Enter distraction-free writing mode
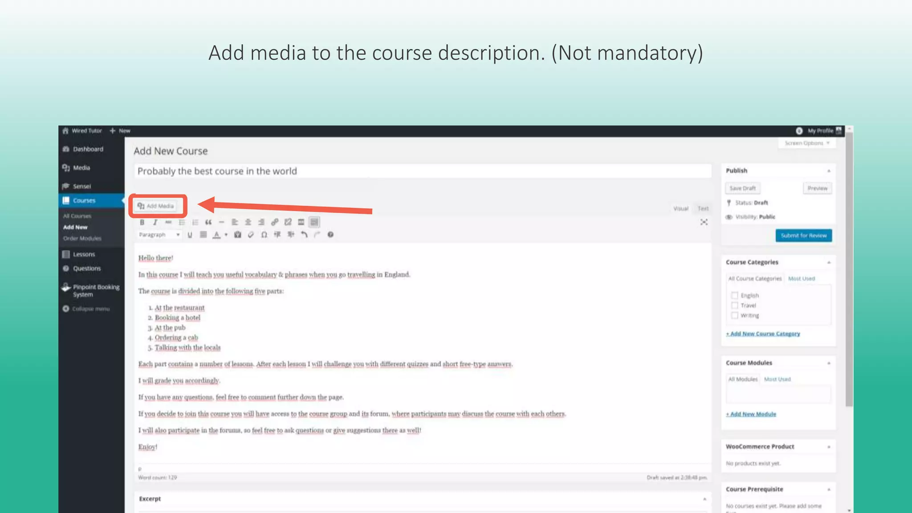 pyautogui.click(x=704, y=222)
